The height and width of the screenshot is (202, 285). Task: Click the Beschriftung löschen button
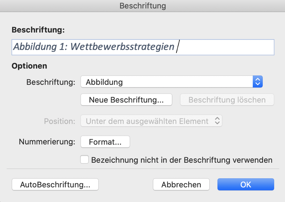point(227,100)
